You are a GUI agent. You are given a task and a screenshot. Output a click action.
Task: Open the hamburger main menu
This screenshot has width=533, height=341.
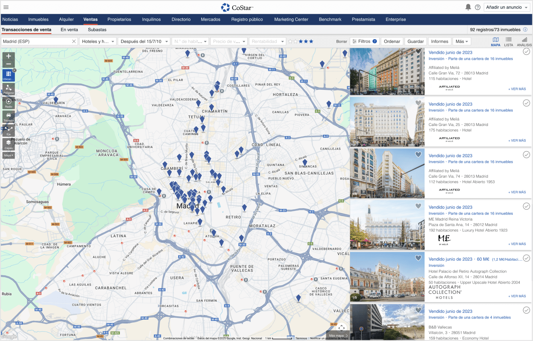tap(6, 7)
